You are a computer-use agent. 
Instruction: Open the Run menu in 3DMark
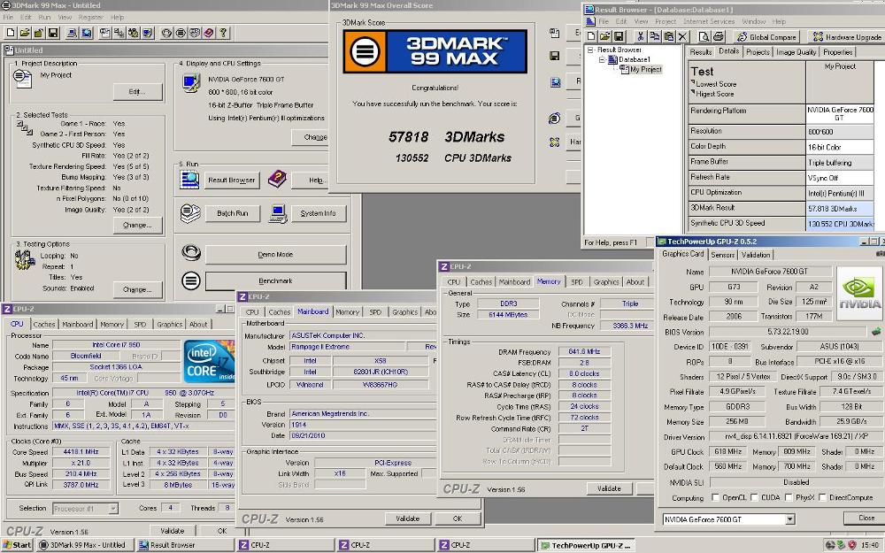44,18
